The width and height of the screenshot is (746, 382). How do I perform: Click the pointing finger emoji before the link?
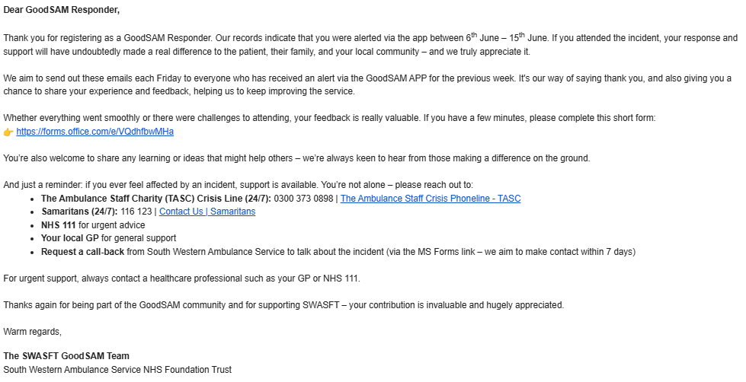point(8,132)
